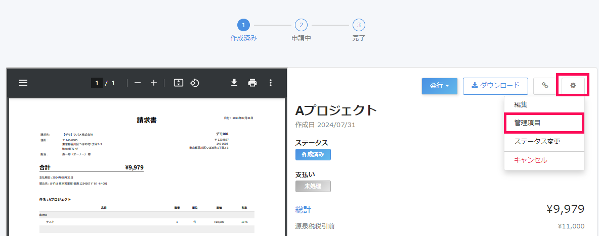Image resolution: width=599 pixels, height=236 pixels.
Task: Click the PDF page number field
Action: pos(97,83)
